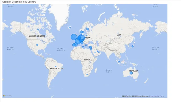Select the United States data bubble

pos(37,45)
